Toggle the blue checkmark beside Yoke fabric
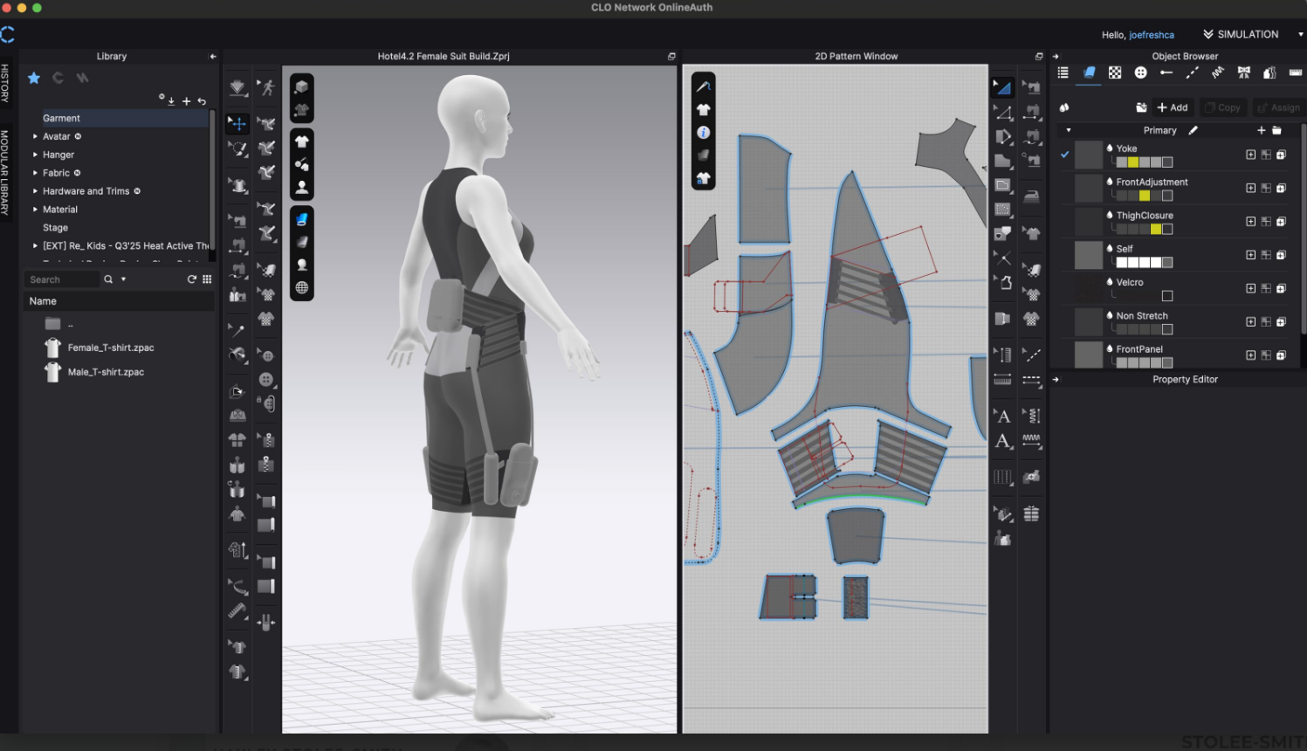 point(1063,155)
